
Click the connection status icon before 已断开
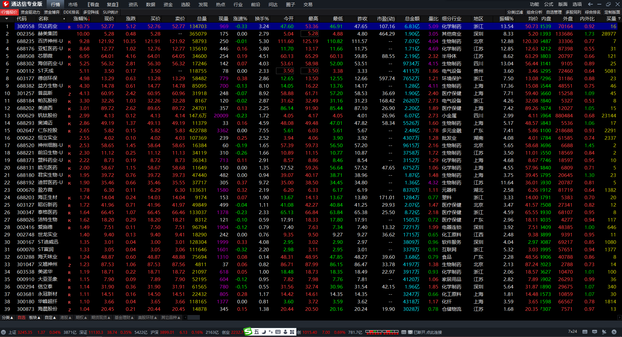[x=404, y=332]
